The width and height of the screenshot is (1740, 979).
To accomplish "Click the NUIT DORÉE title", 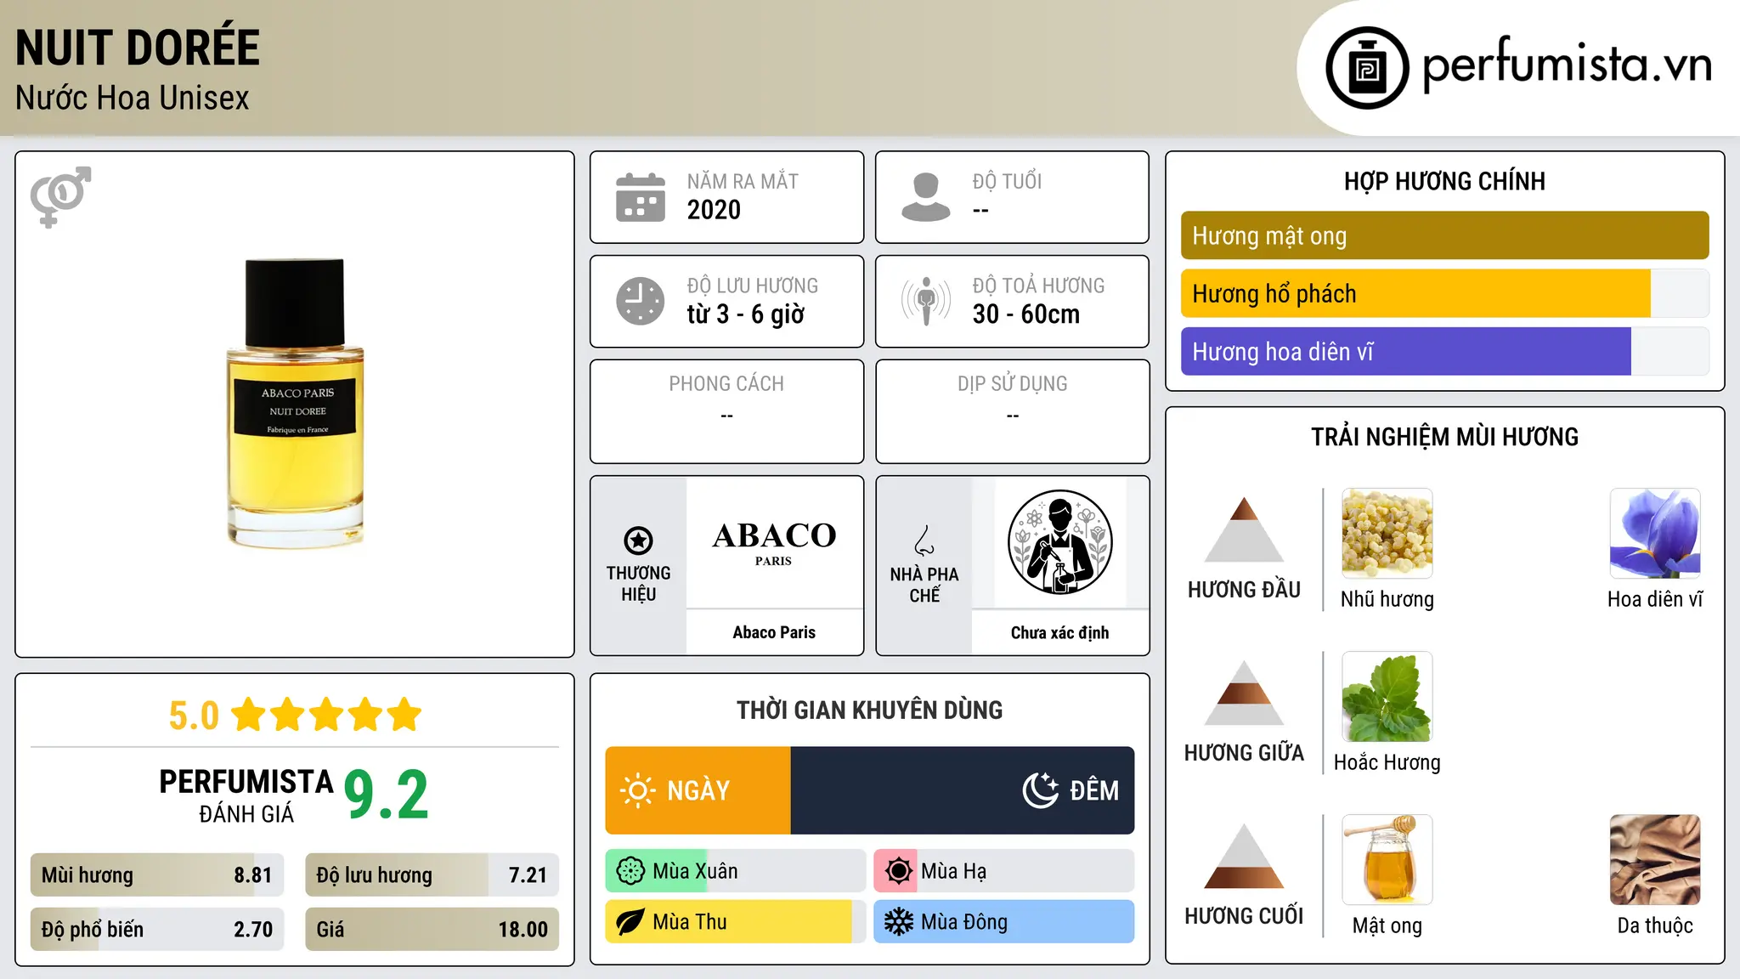I will (x=138, y=48).
